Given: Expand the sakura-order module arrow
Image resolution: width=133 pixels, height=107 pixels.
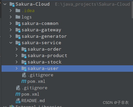Looking at the screenshot, I should pyautogui.click(x=17, y=49).
